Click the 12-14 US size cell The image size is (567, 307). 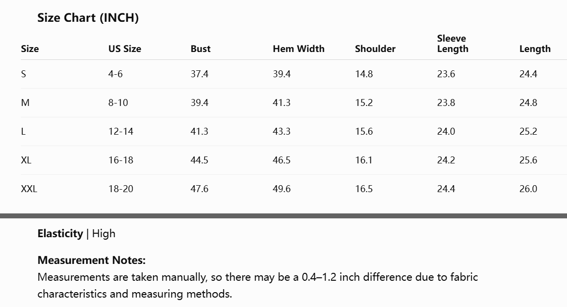click(121, 132)
